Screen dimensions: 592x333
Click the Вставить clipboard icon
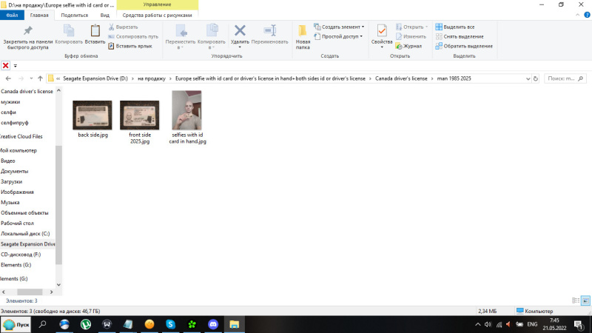tap(95, 31)
